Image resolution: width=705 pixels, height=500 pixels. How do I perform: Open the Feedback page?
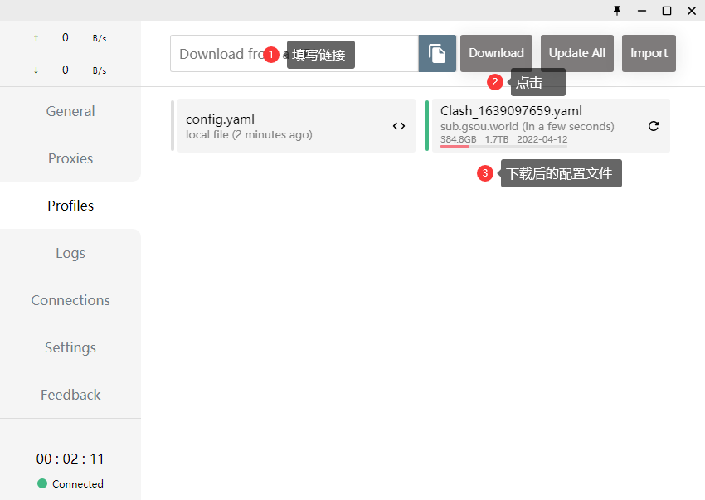tap(70, 395)
